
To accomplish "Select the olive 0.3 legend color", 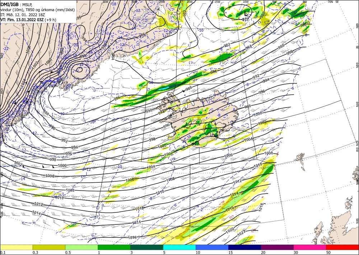I will coord(49,247).
